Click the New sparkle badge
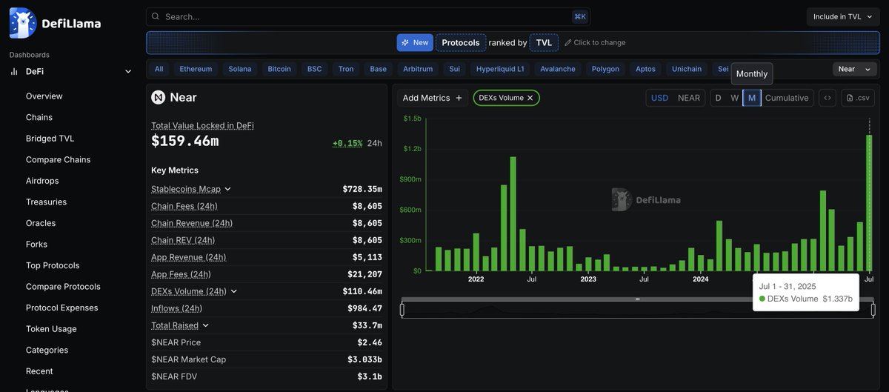Screen dimensions: 889x392 coord(415,42)
